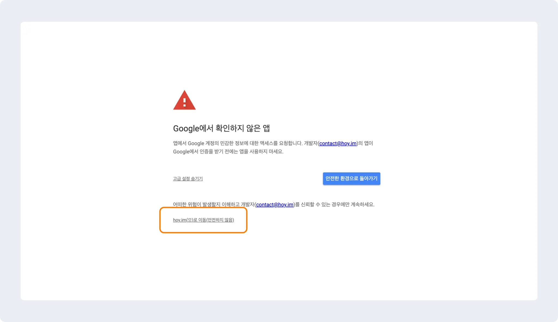The width and height of the screenshot is (558, 322).
Task: Click the text 어떠한 위험이 발생할지 이해하고
Action: click(x=206, y=204)
